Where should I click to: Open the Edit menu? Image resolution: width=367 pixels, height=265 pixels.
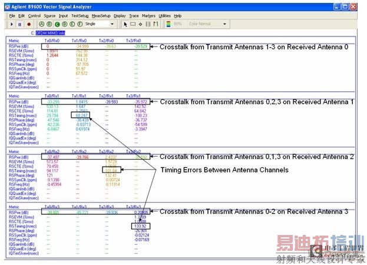[x=22, y=16]
